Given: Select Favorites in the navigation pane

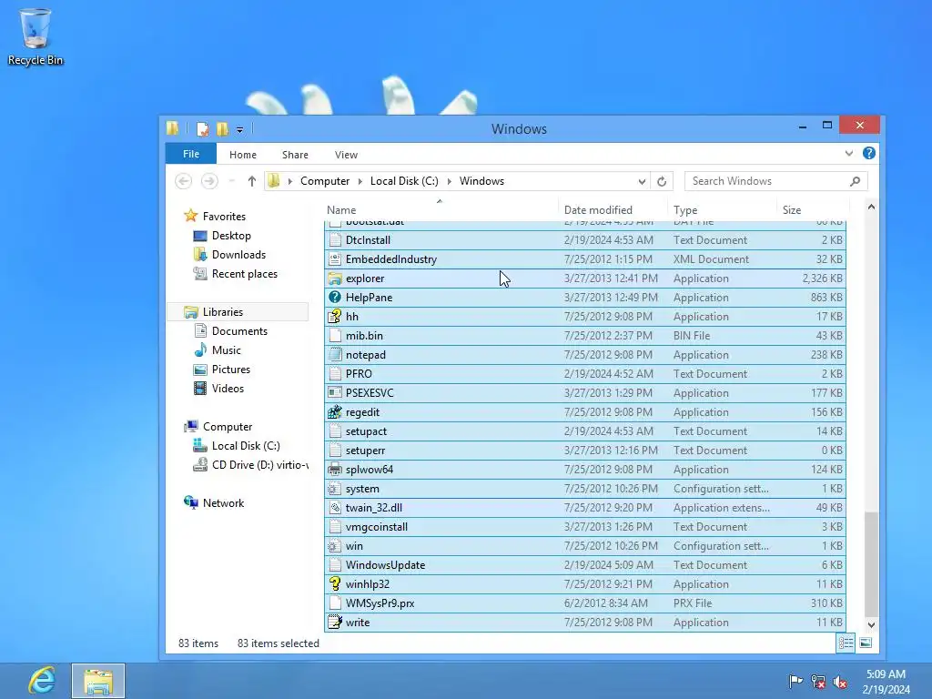Looking at the screenshot, I should coord(224,217).
